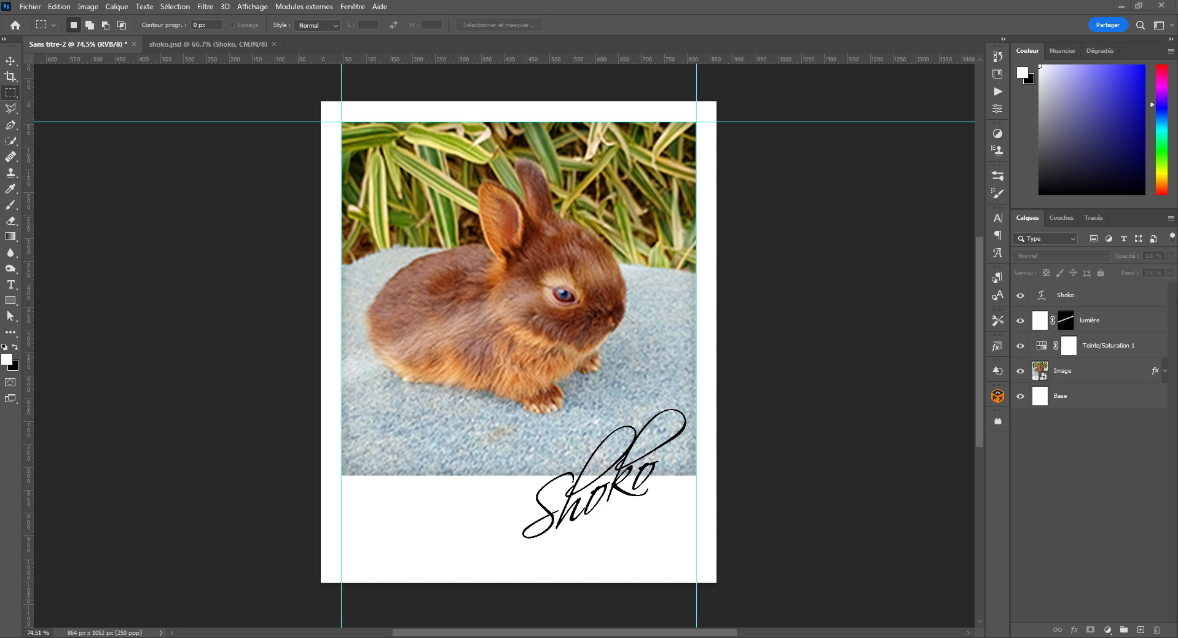Select the Clone Stamp tool

(x=10, y=173)
